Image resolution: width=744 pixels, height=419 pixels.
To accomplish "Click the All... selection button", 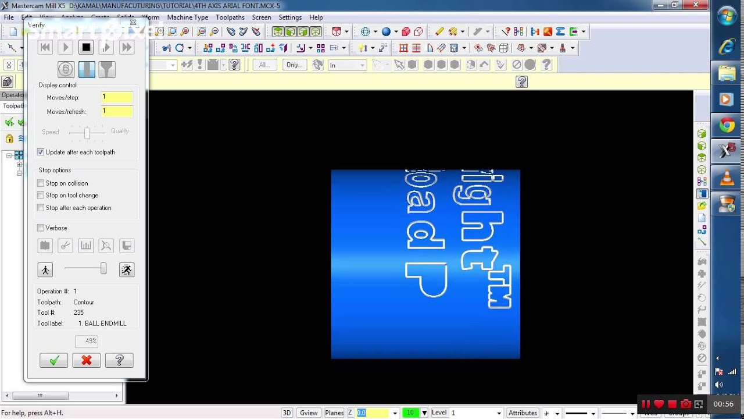I will click(264, 65).
